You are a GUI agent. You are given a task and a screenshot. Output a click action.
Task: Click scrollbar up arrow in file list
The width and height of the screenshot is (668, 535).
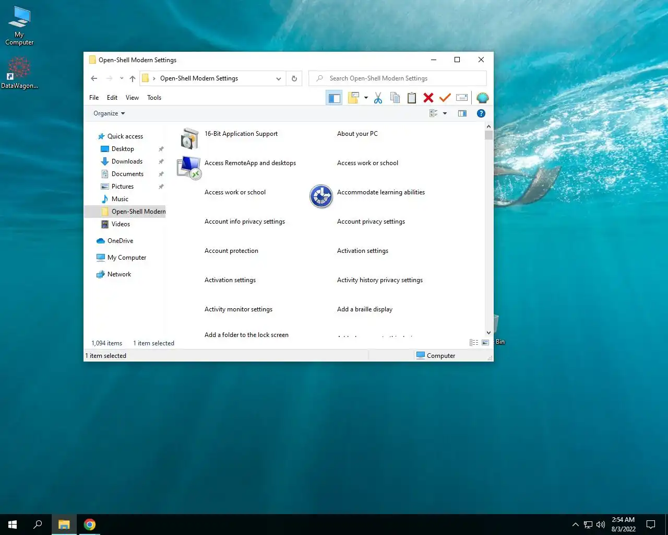click(488, 126)
